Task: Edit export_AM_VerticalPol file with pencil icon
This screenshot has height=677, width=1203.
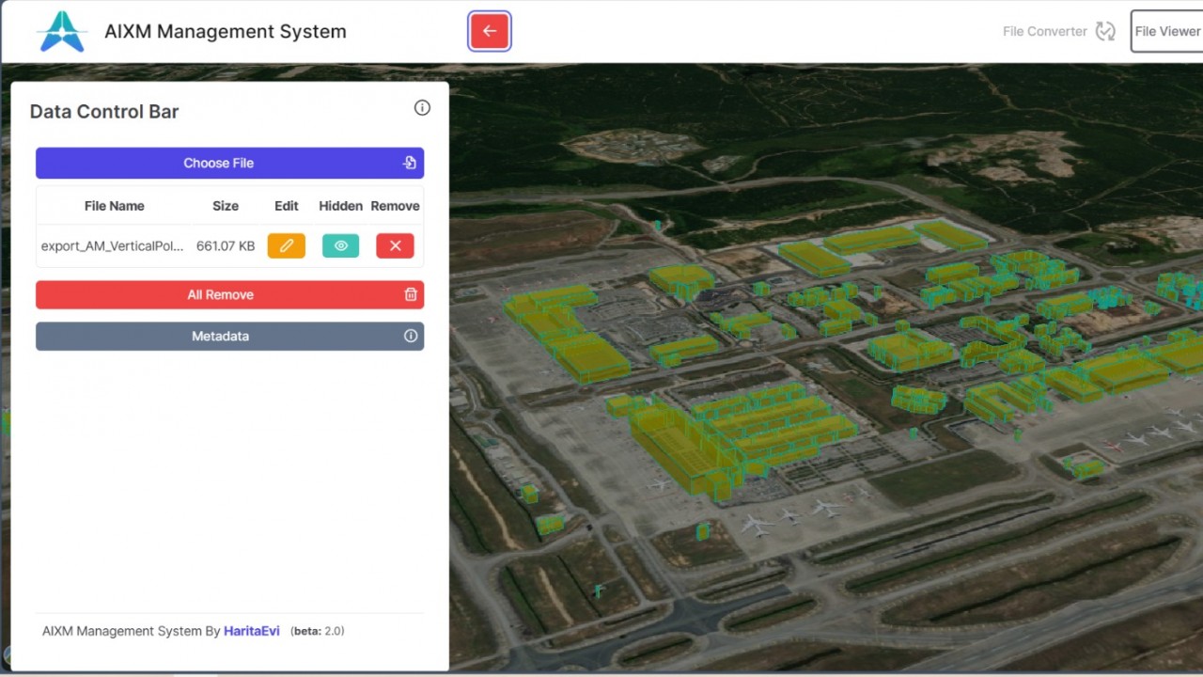Action: (x=286, y=245)
